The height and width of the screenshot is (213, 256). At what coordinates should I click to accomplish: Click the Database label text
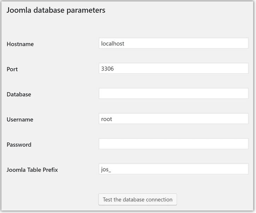[x=19, y=94]
